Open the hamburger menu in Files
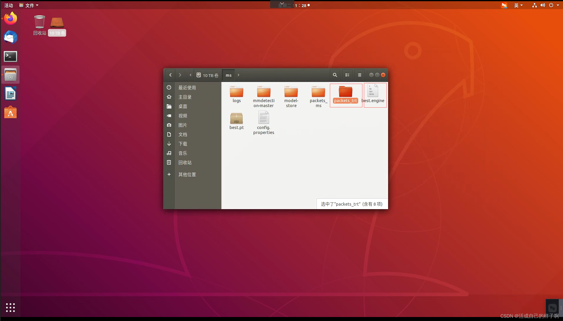The height and width of the screenshot is (321, 563). click(359, 75)
